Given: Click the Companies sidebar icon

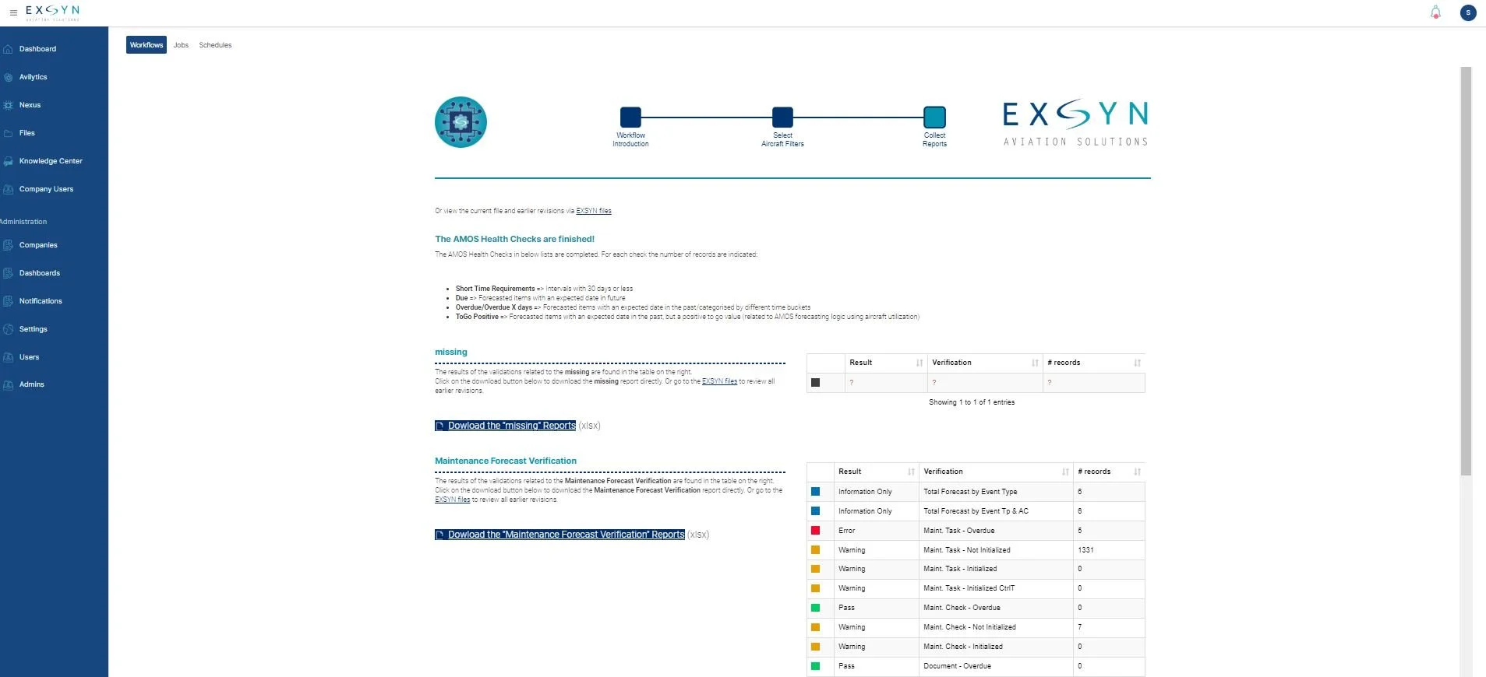Looking at the screenshot, I should point(8,245).
